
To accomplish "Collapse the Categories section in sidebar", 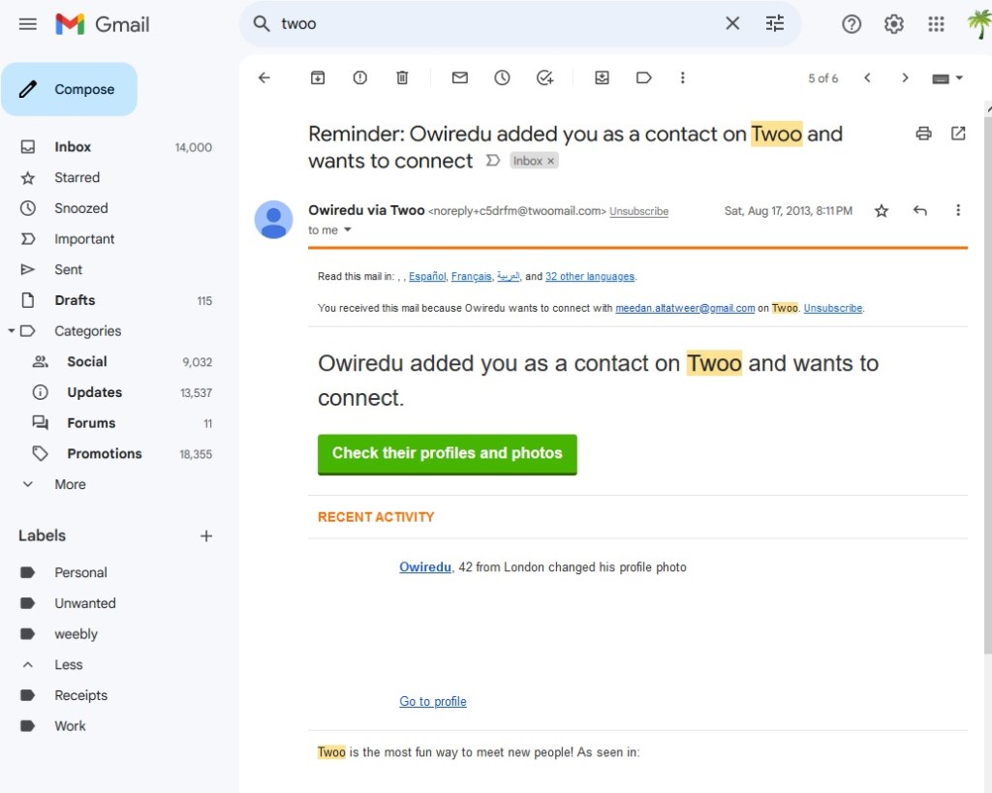I will pyautogui.click(x=12, y=331).
